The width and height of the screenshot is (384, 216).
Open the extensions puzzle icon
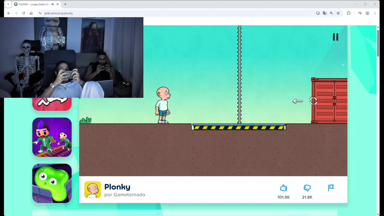point(349,13)
